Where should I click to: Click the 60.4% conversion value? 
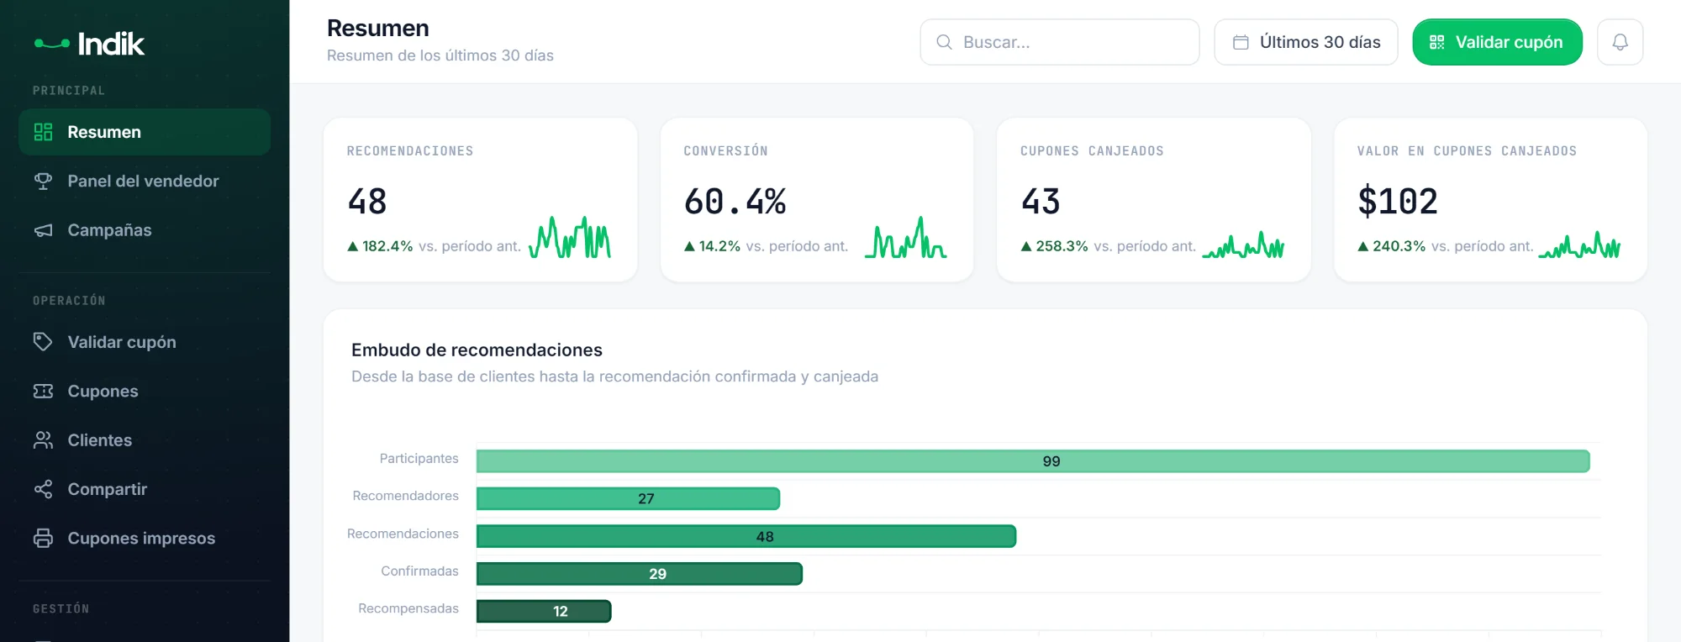tap(735, 202)
